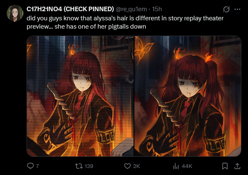Click the 44K views count

pyautogui.click(x=187, y=166)
